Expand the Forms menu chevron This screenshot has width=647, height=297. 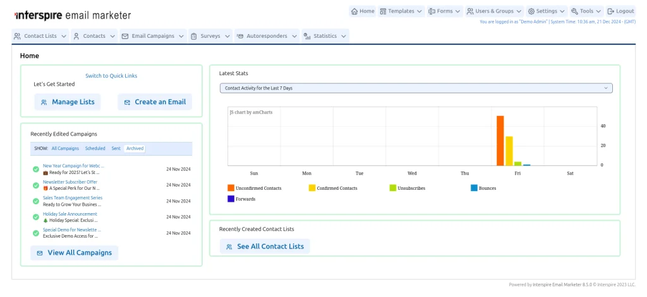pyautogui.click(x=457, y=11)
